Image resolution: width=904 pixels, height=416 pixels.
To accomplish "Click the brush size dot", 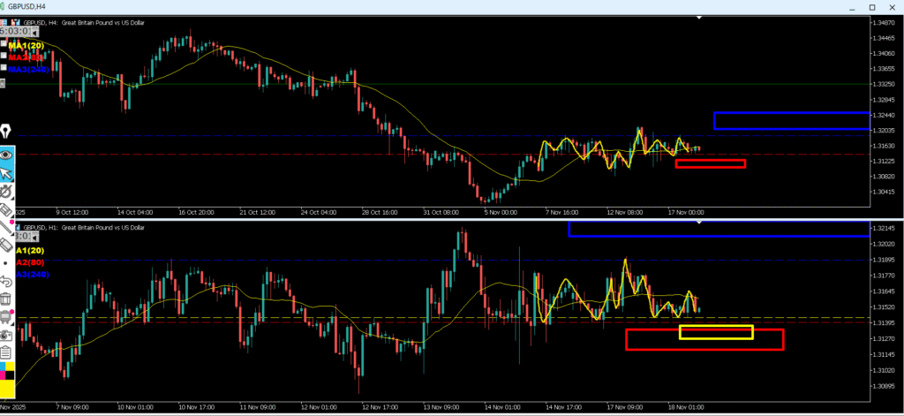I will (6, 263).
